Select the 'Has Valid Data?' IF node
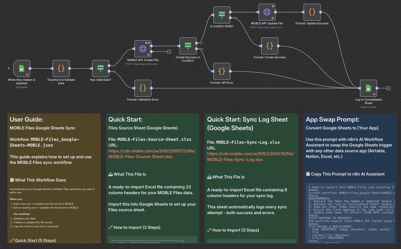401x249 pixels. (x=101, y=69)
